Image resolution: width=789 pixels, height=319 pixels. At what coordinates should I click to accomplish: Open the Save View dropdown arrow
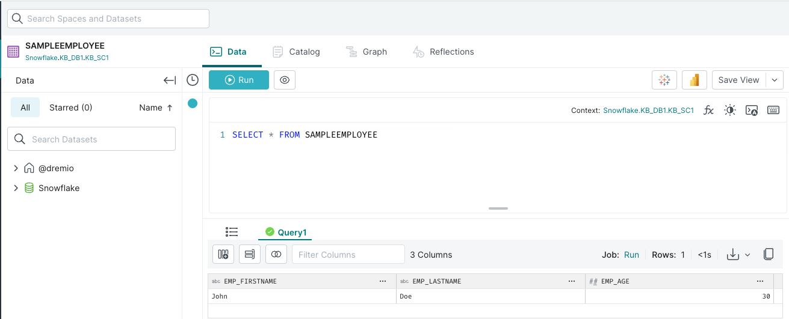coord(774,80)
